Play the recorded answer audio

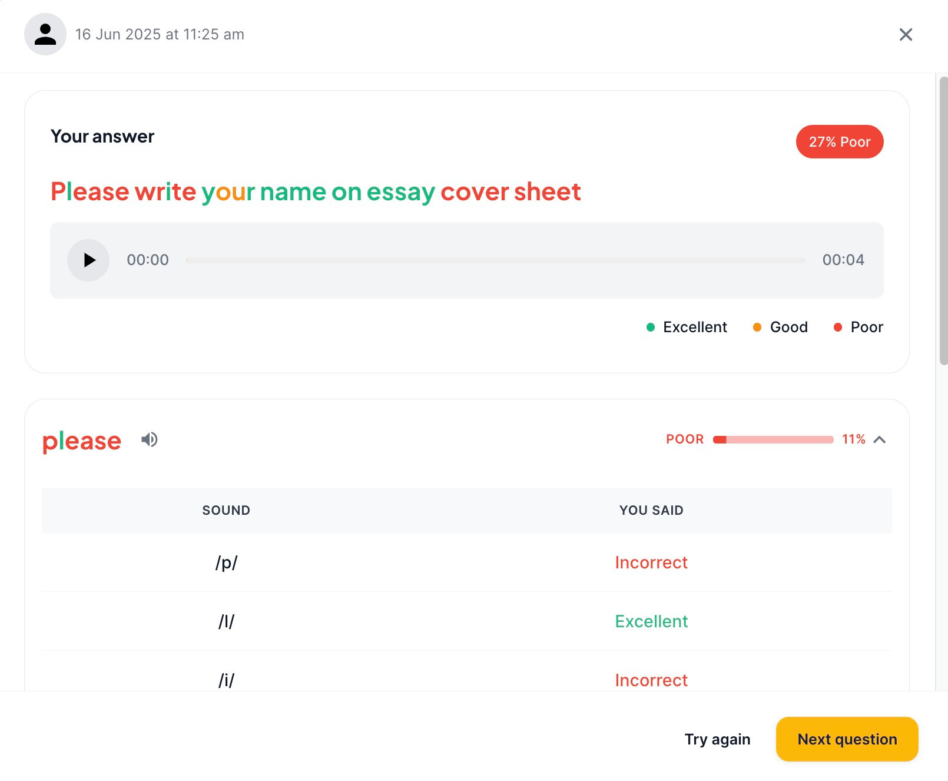tap(88, 260)
